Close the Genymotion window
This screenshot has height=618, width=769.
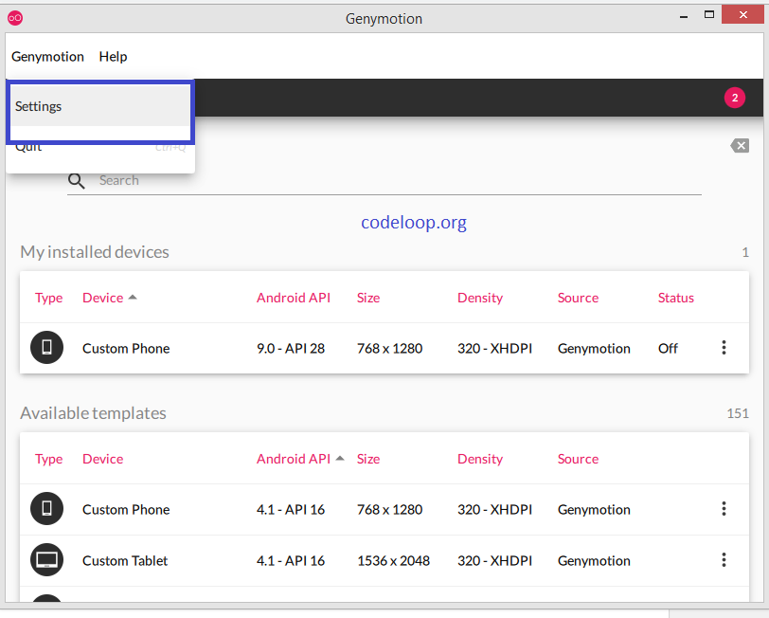click(x=743, y=15)
